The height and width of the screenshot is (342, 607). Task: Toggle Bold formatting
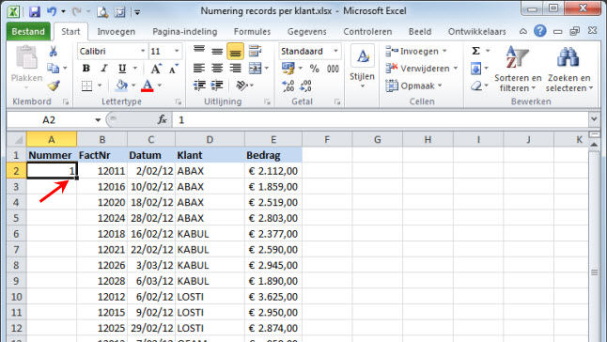point(86,69)
